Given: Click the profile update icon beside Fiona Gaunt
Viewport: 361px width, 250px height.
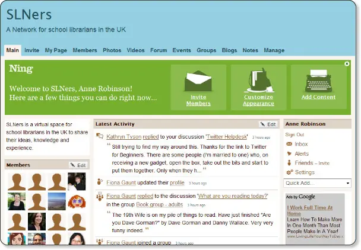Looking at the screenshot, I should pos(100,182).
